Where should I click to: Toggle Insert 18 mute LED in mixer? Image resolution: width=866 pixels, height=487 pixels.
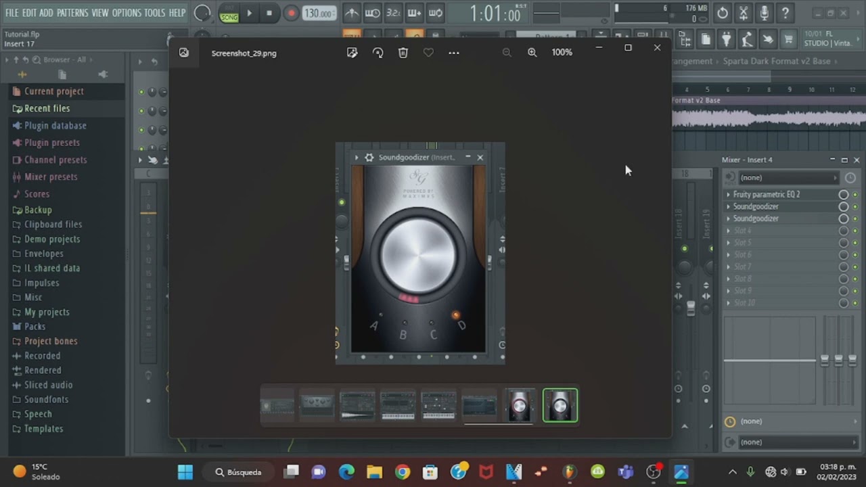point(685,249)
